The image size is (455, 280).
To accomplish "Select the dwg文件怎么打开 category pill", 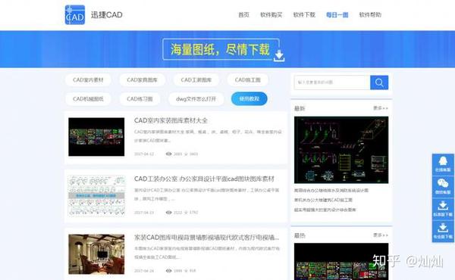I will [x=196, y=99].
